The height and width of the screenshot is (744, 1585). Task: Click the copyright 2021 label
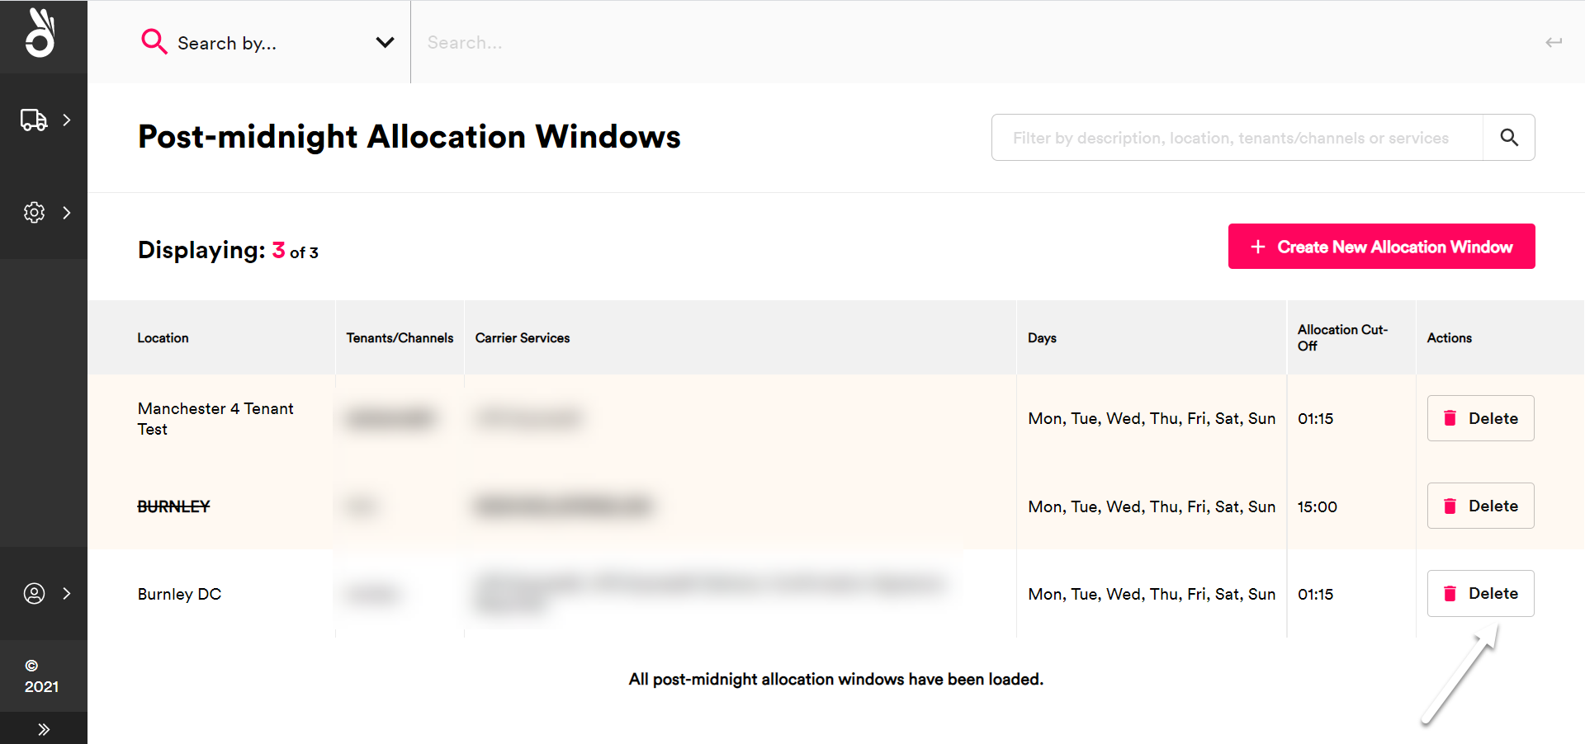(x=41, y=676)
